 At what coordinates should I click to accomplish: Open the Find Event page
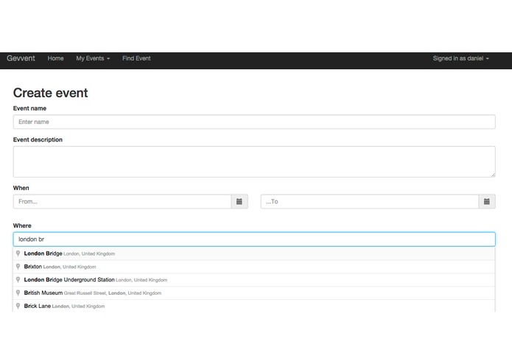136,58
